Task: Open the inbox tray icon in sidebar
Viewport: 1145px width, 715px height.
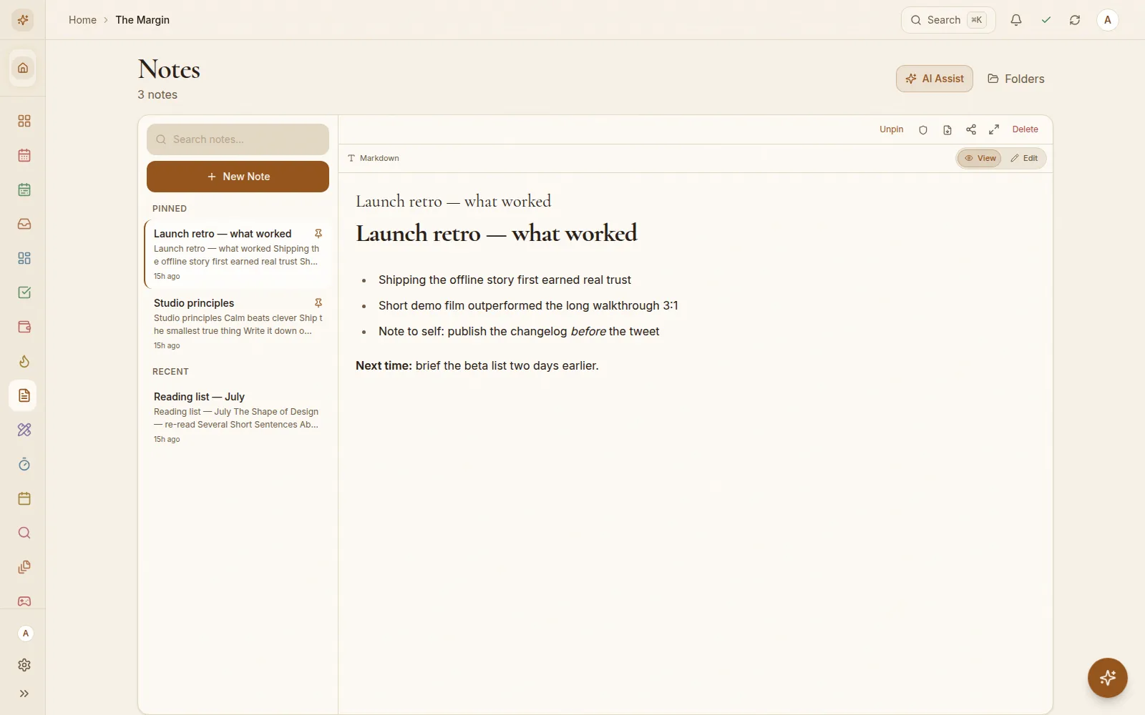Action: tap(24, 224)
